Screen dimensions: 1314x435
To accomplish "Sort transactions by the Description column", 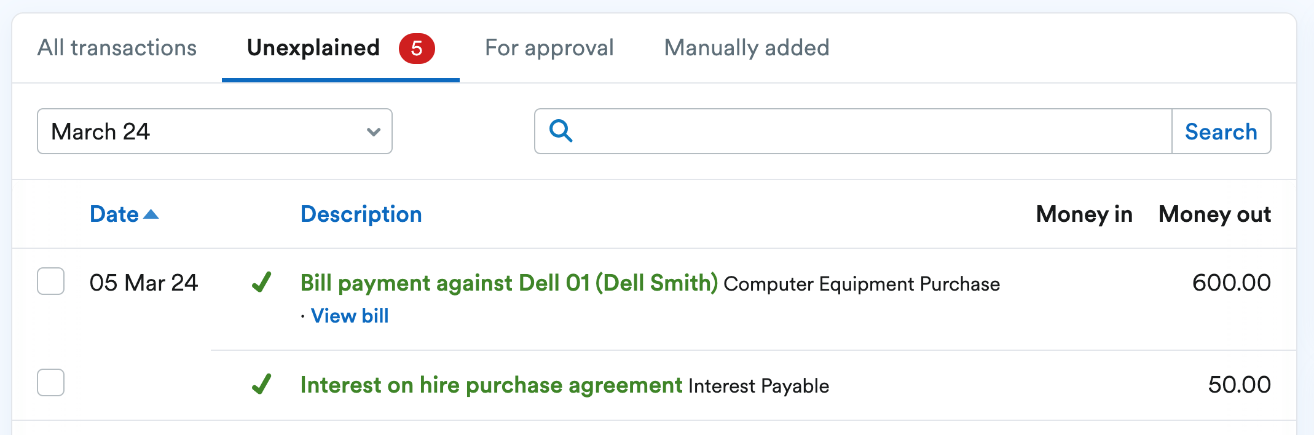I will [x=361, y=214].
